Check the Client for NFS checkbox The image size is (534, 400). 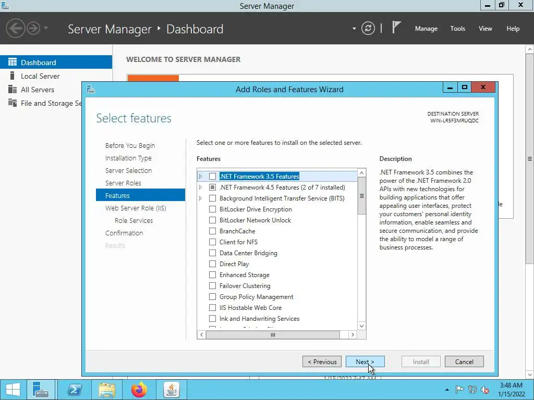click(213, 242)
